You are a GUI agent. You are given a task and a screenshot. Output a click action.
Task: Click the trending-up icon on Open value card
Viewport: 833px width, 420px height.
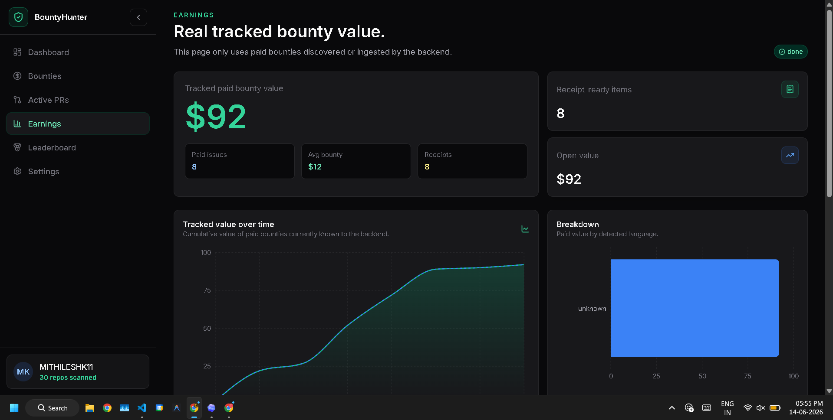790,155
